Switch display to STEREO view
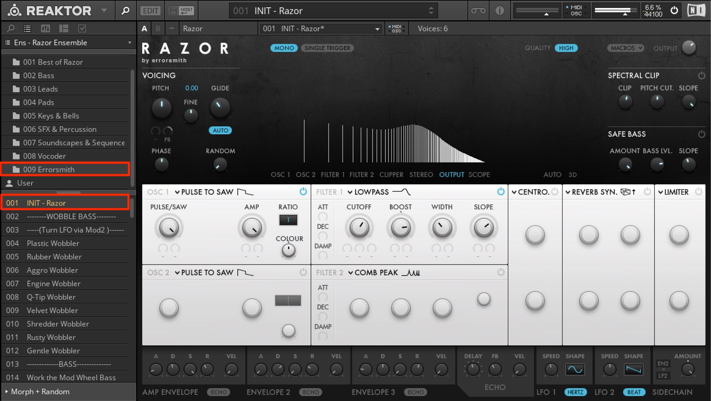The height and width of the screenshot is (401, 711). pyautogui.click(x=421, y=175)
